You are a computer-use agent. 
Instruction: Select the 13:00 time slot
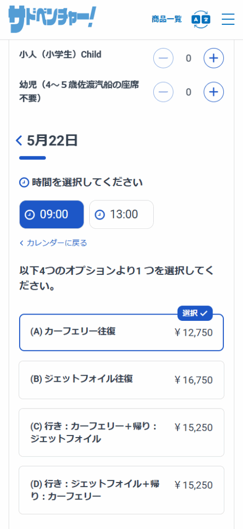point(121,214)
